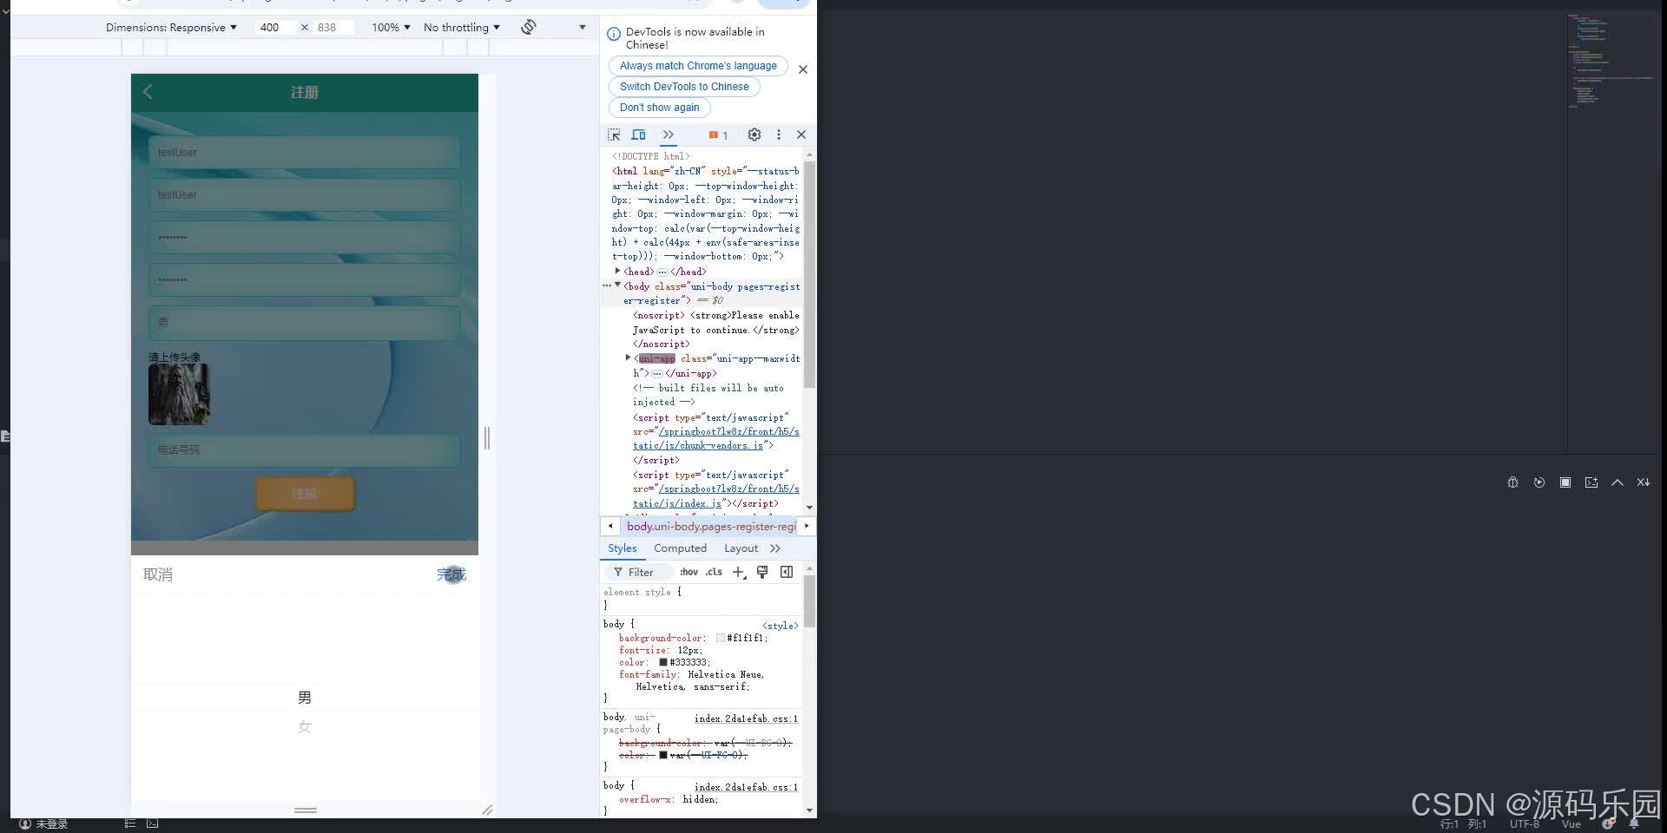
Task: Select the inspect element tool
Action: click(614, 134)
